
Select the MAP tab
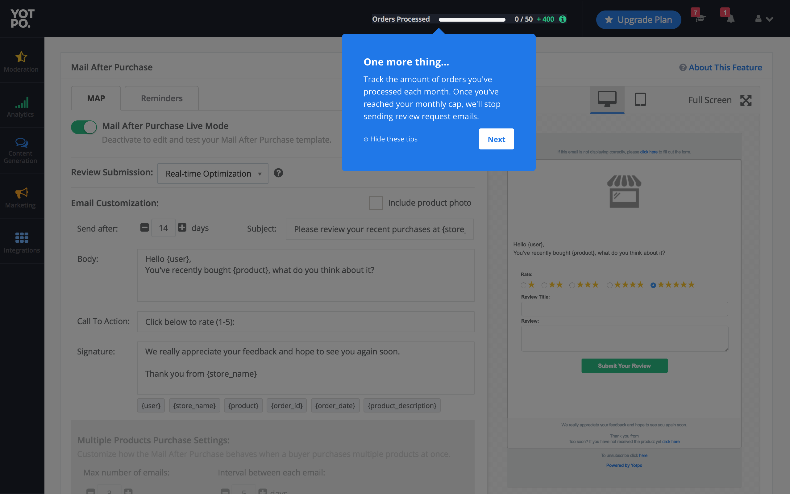[x=96, y=98]
